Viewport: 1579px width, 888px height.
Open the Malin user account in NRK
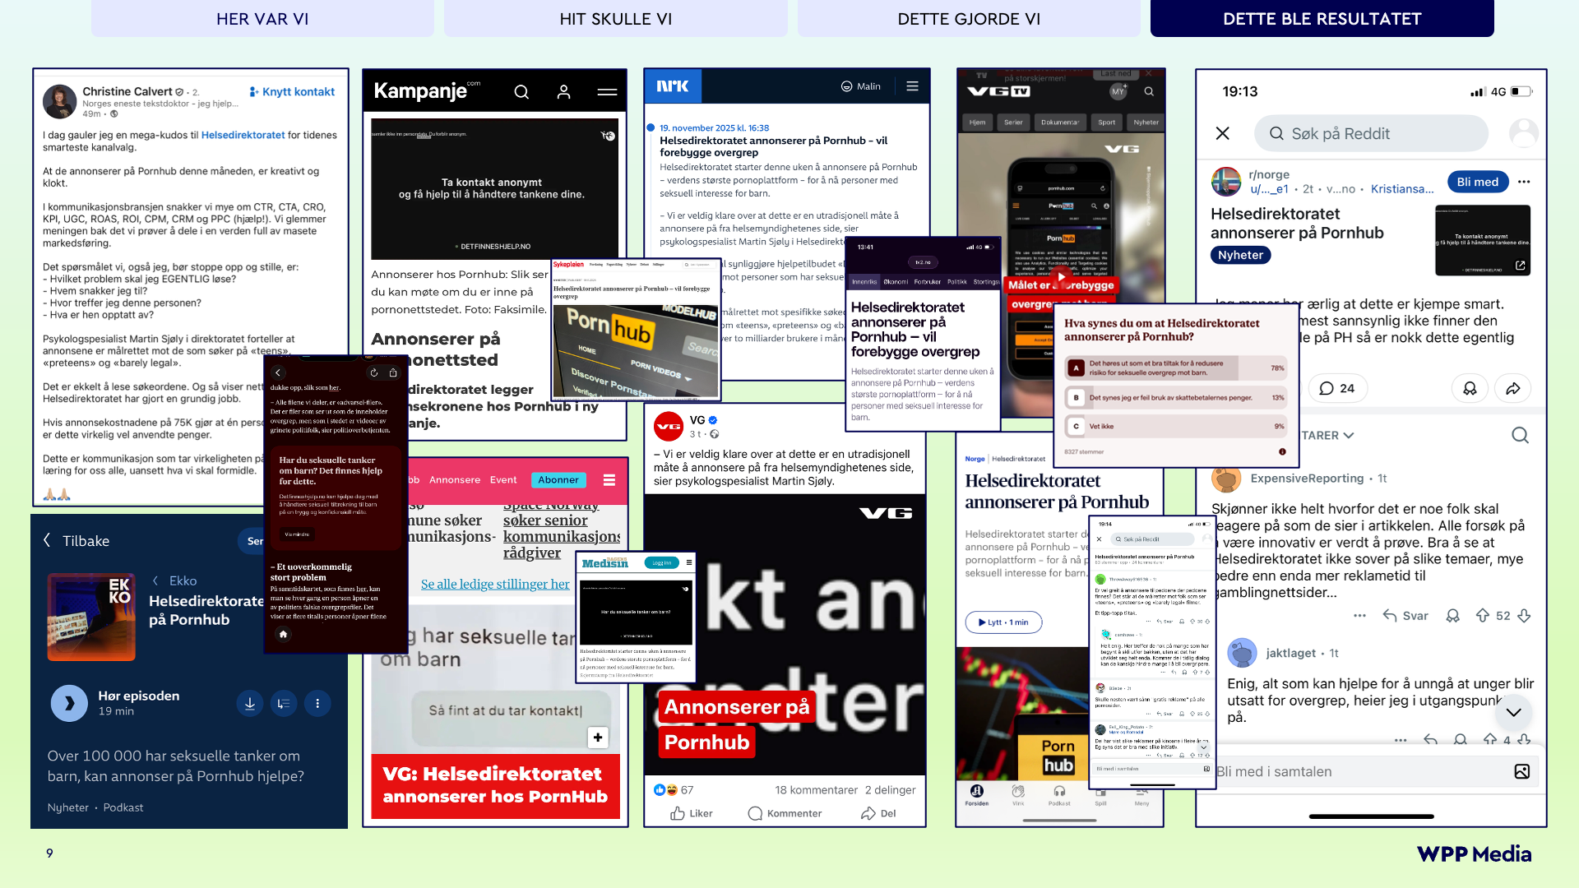[860, 86]
